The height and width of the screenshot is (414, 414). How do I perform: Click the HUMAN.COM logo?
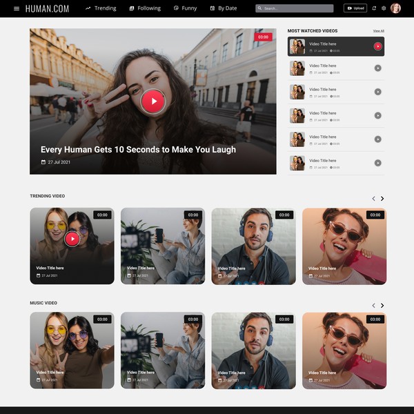[47, 9]
